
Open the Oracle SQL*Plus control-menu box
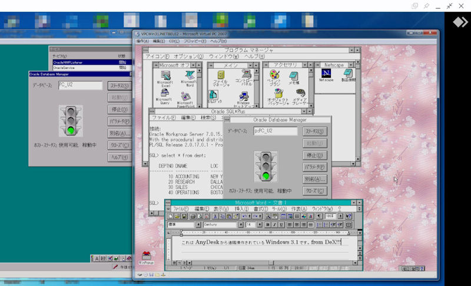click(x=152, y=111)
